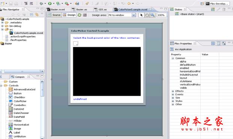233x139 pixels.
Task: Select the AdvancedDataGrid component
Action: tap(22, 89)
